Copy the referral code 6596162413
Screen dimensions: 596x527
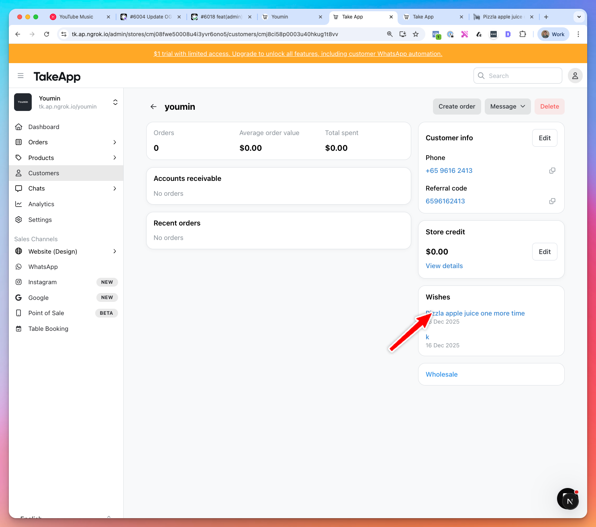[x=552, y=201]
